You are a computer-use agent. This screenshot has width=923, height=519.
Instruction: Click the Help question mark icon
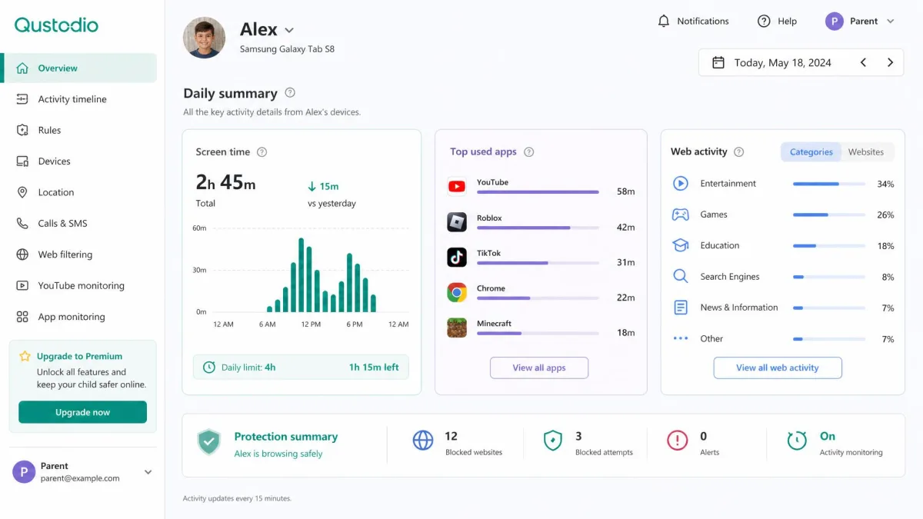click(764, 21)
